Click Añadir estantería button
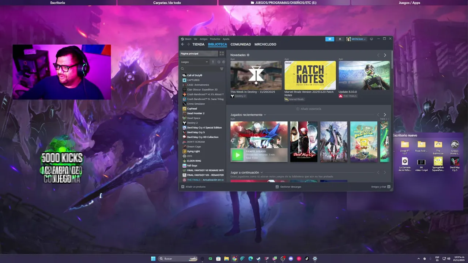Screen dimensions: 468x263 point(308,109)
